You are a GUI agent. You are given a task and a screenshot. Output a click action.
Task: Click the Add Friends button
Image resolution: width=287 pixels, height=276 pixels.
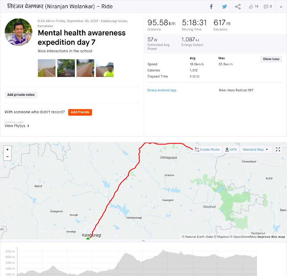click(80, 112)
